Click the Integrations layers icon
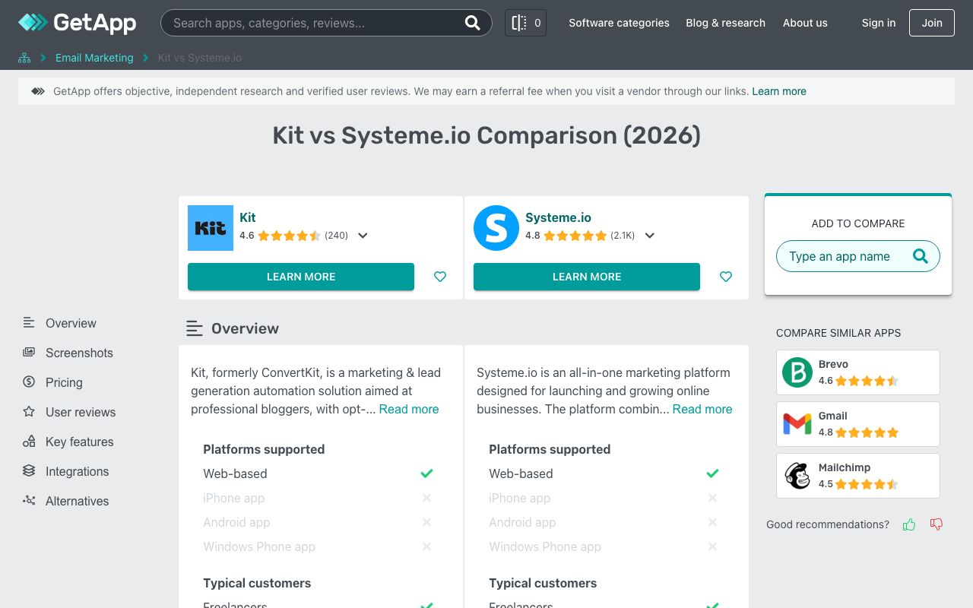 [29, 471]
